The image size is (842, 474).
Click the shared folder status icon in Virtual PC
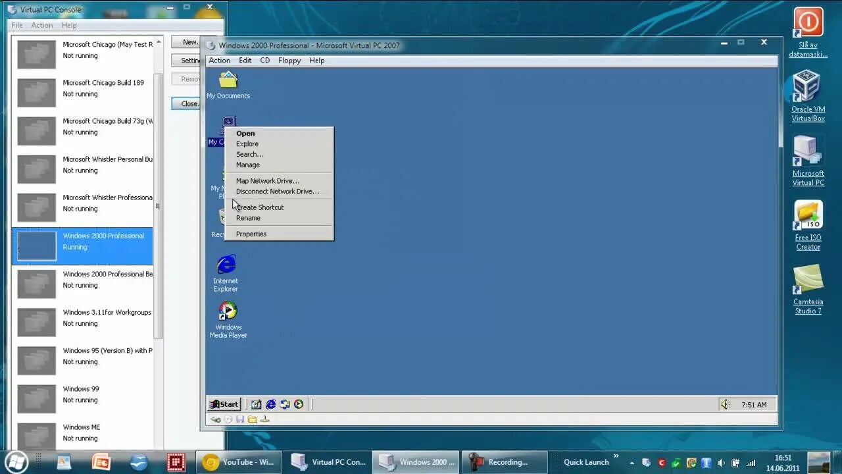point(253,419)
